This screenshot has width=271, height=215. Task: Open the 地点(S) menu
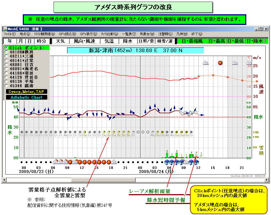click(x=25, y=34)
